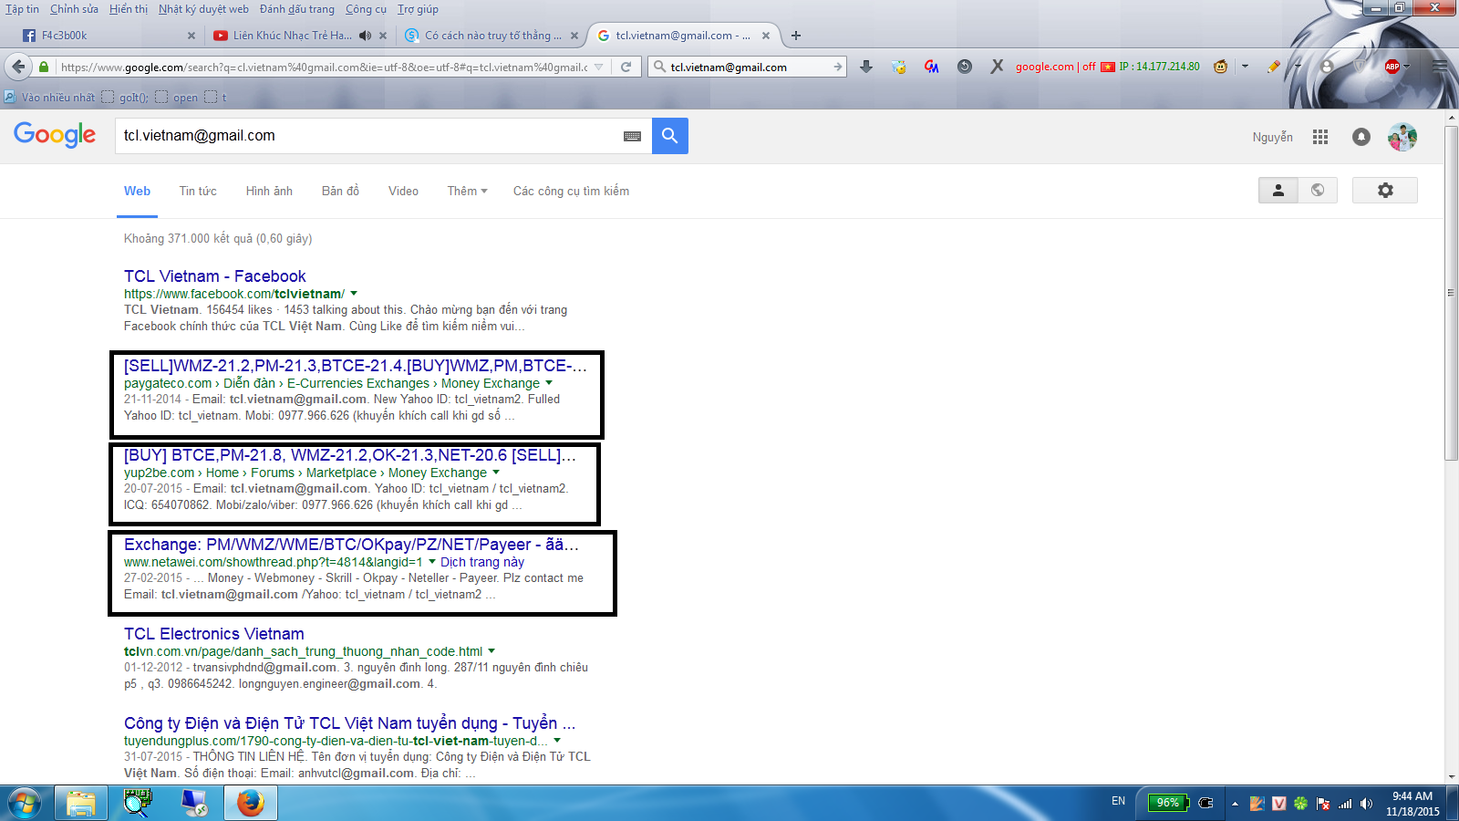
Task: Open the TCL Vietnam - Facebook result
Action: tap(215, 276)
